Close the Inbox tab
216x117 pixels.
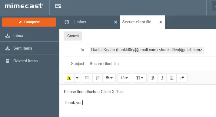(116, 22)
